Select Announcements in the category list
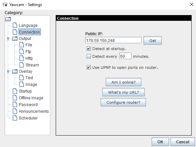The width and height of the screenshot is (196, 147). click(x=34, y=111)
